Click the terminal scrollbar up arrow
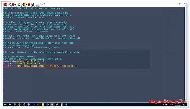 pyautogui.click(x=186, y=8)
